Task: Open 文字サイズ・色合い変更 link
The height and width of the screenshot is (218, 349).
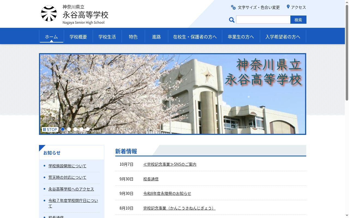Action: [259, 7]
